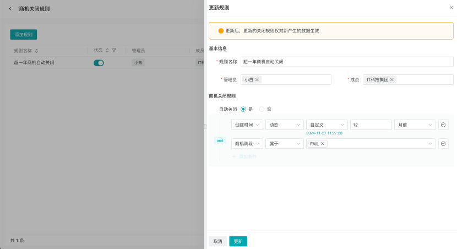Expand the FAIL stage value dropdown

430,144
